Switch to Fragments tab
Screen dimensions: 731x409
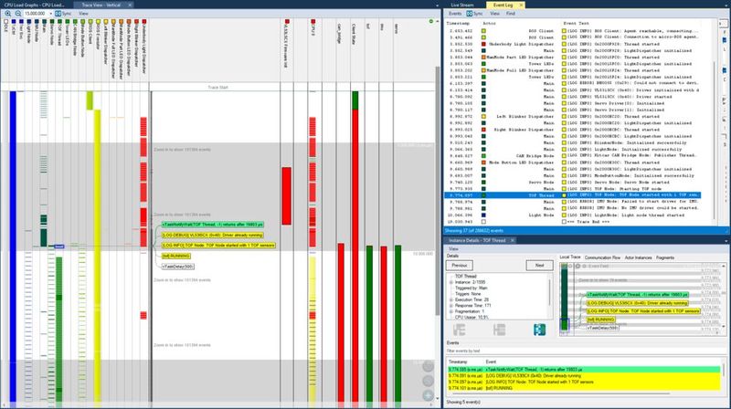click(x=665, y=257)
